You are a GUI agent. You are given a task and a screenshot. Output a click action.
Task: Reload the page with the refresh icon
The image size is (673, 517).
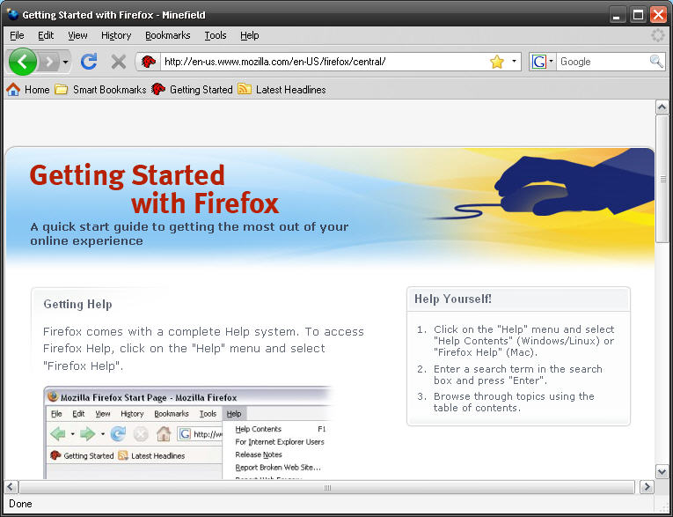coord(89,62)
